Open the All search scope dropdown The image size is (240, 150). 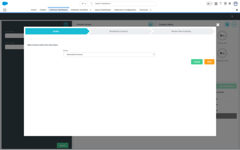[x=84, y=3]
